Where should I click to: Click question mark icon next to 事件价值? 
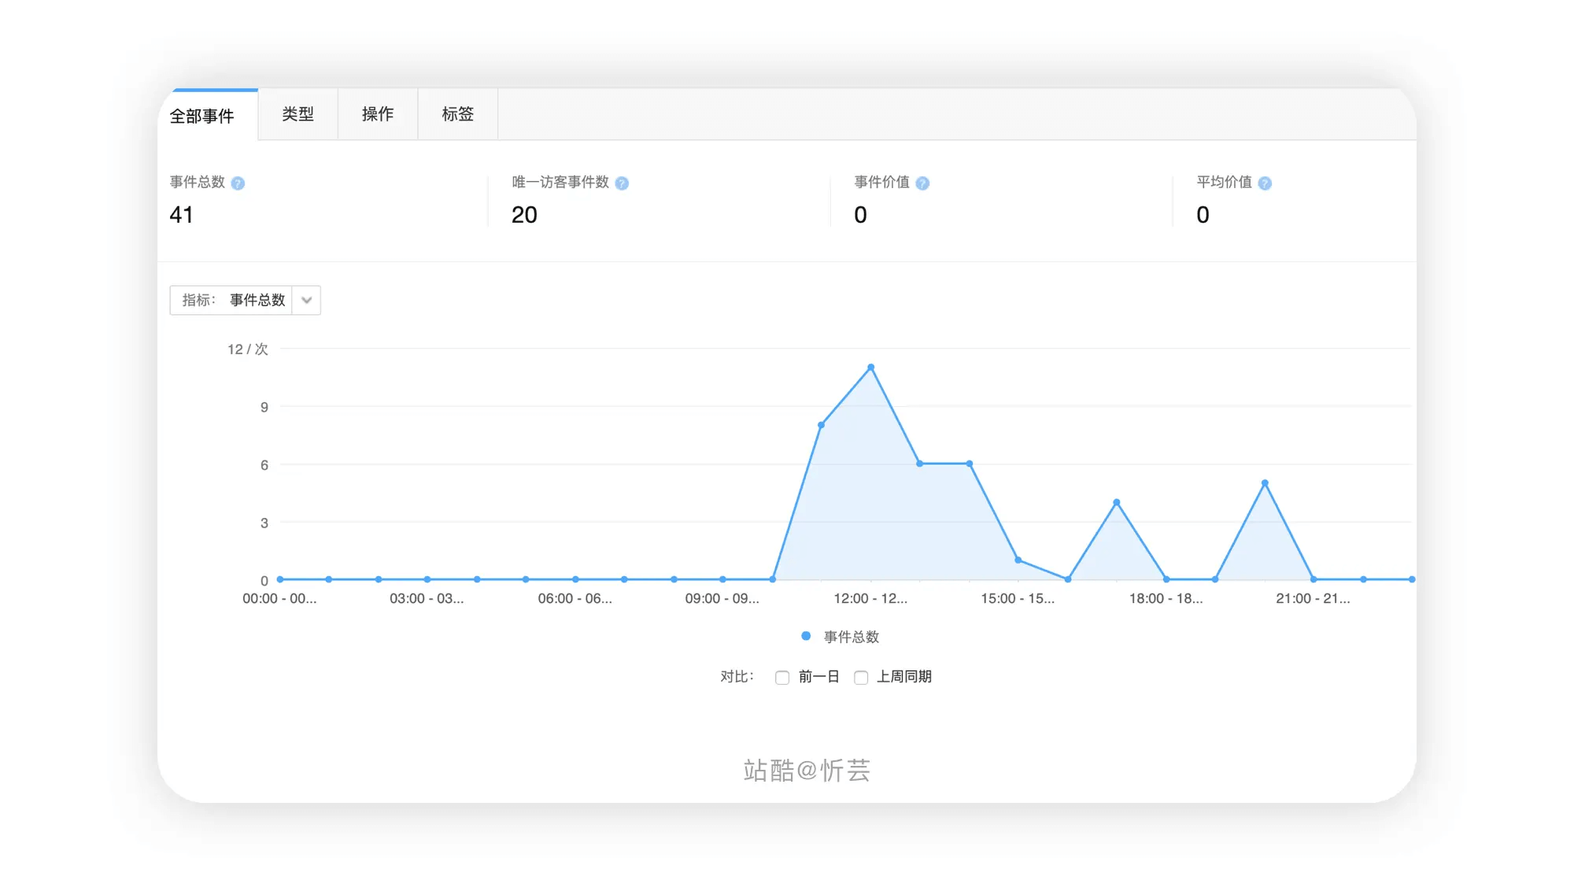(922, 183)
